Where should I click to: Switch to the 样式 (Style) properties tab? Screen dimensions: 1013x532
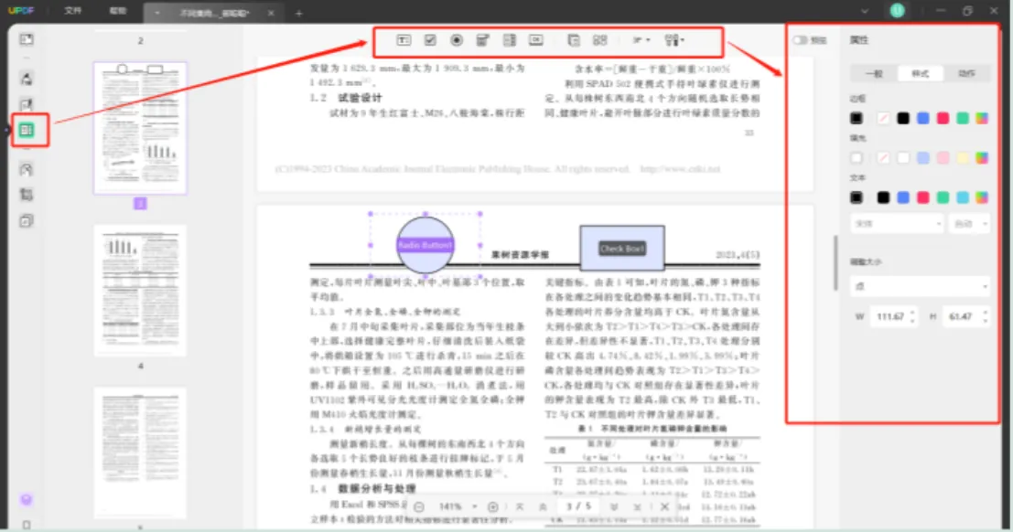(x=920, y=74)
